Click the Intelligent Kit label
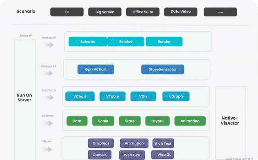 point(48,66)
